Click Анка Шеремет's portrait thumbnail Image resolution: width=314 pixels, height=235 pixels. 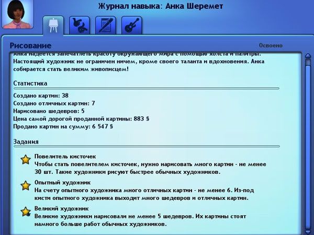pyautogui.click(x=17, y=15)
